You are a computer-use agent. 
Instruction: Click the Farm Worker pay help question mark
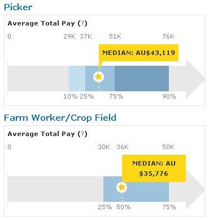click(82, 134)
